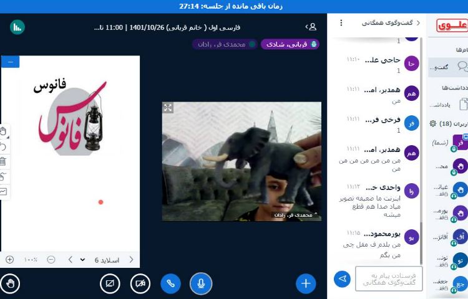Image resolution: width=468 pixels, height=299 pixels.
Task: Clear all annotations with the trash icon
Action: tap(3, 161)
